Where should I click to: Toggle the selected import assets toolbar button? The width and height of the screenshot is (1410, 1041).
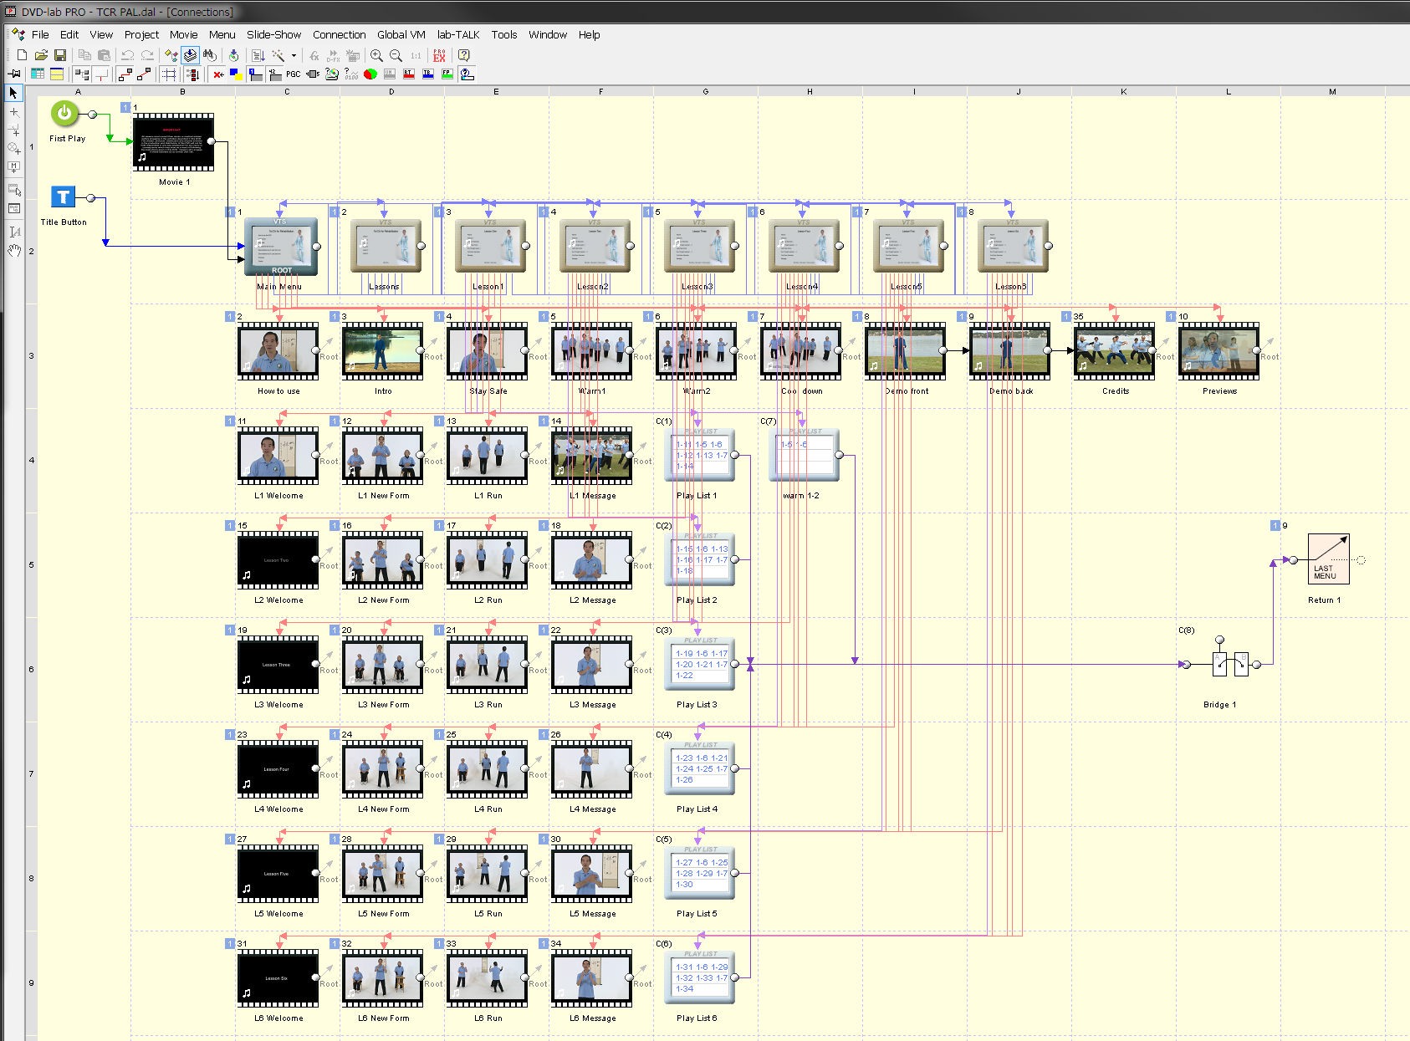point(191,55)
